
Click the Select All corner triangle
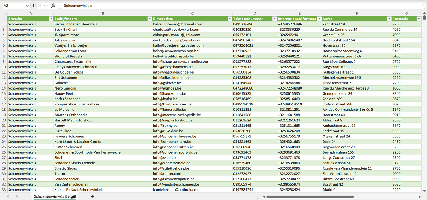point(5,14)
